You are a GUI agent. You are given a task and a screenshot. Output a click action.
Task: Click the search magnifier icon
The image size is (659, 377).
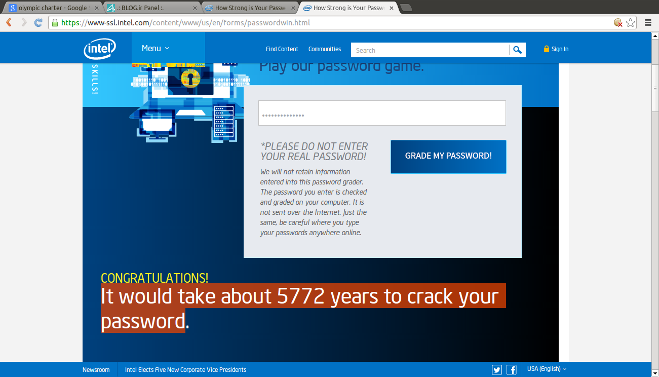coord(517,50)
